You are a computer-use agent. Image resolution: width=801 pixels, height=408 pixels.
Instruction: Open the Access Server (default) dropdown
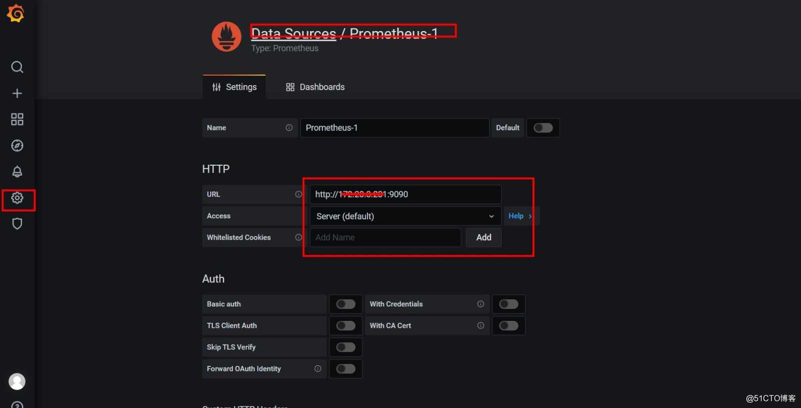(x=406, y=216)
